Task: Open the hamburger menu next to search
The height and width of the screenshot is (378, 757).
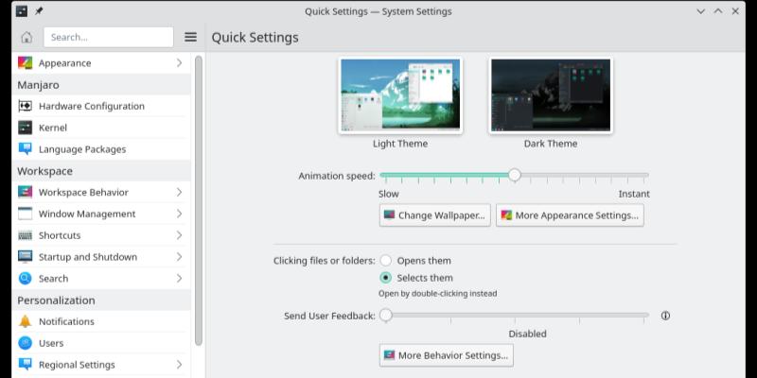Action: coord(190,37)
